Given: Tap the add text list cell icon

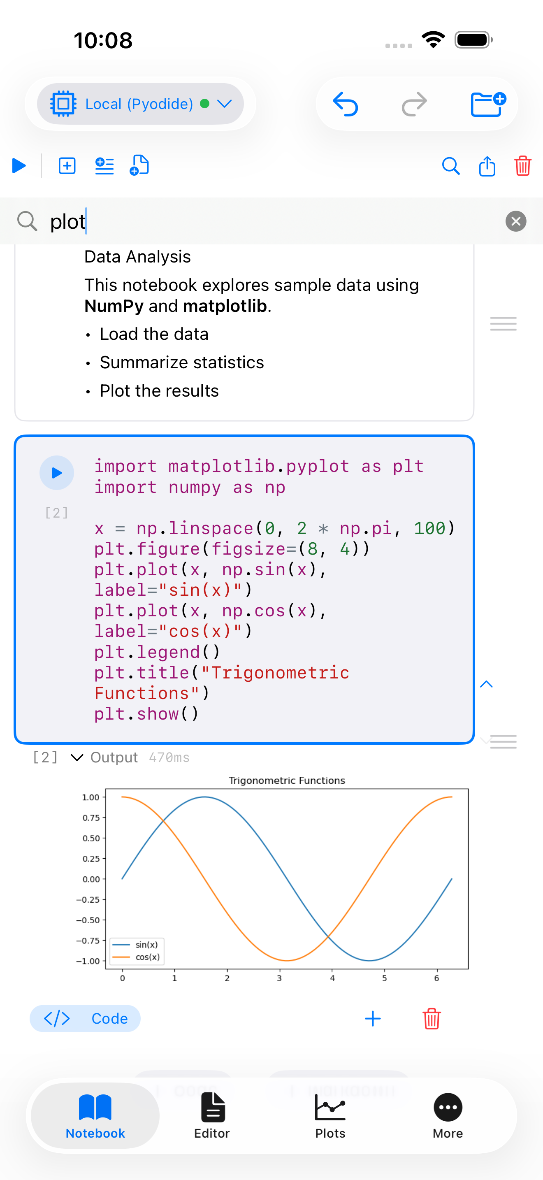Looking at the screenshot, I should 104,166.
